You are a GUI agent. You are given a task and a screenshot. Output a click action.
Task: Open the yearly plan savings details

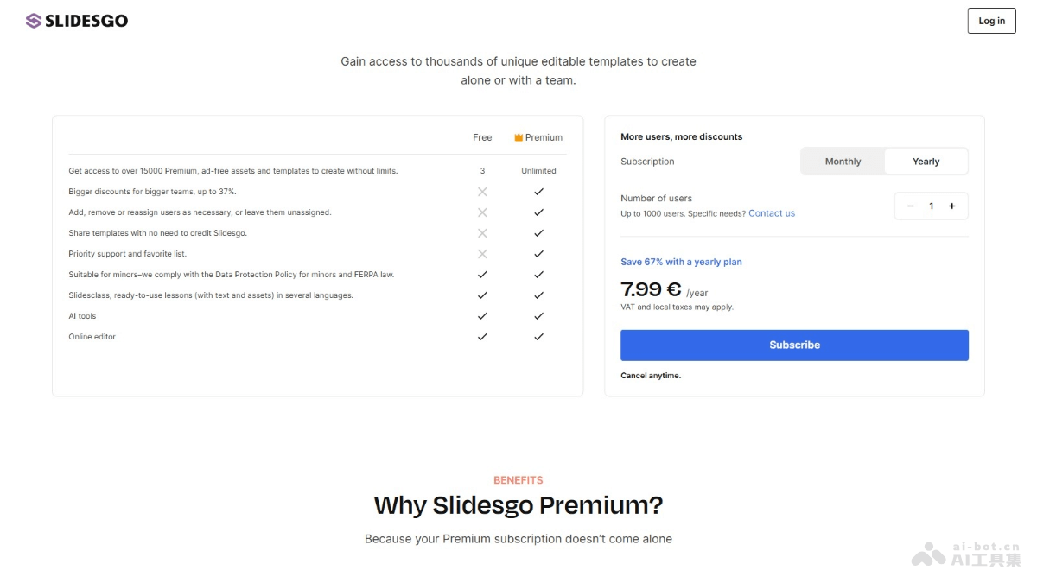tap(682, 261)
